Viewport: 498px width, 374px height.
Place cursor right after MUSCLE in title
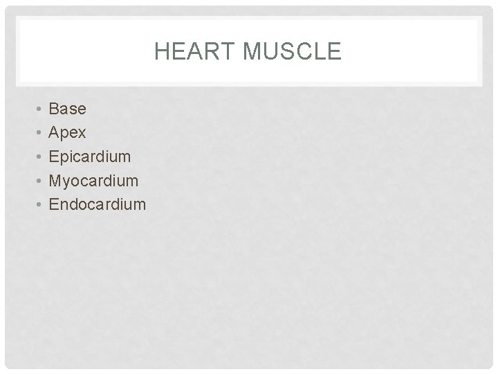342,51
